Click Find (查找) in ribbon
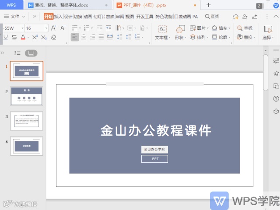280x210 pixels. 245,28
